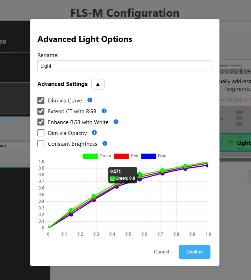Open info icon for Extend CT with RGB
This screenshot has height=280, width=251.
coord(104,111)
